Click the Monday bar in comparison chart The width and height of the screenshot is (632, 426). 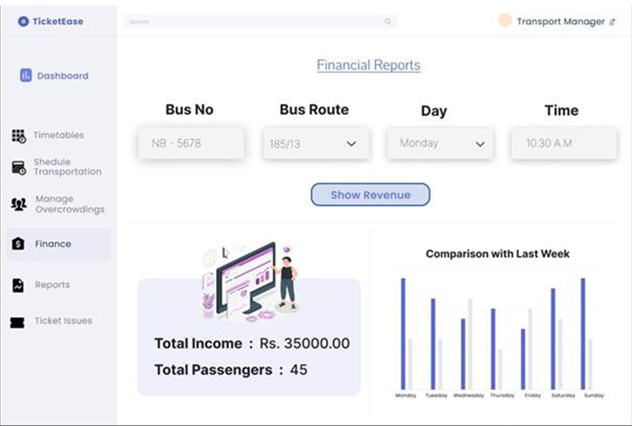[403, 334]
